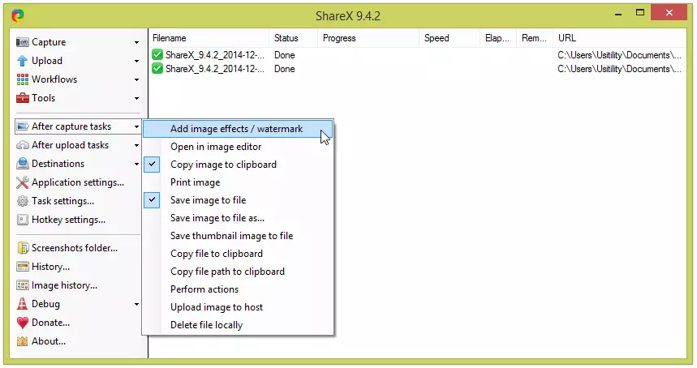
Task: Enable Upload image to host
Action: tap(238, 307)
